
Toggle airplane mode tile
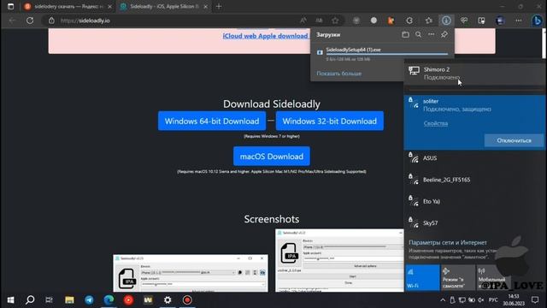coord(458,277)
